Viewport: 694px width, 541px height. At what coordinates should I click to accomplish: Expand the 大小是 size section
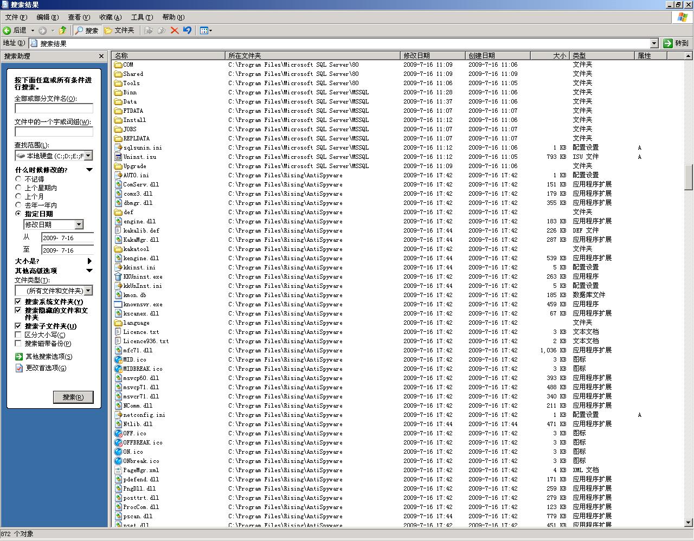(x=89, y=261)
